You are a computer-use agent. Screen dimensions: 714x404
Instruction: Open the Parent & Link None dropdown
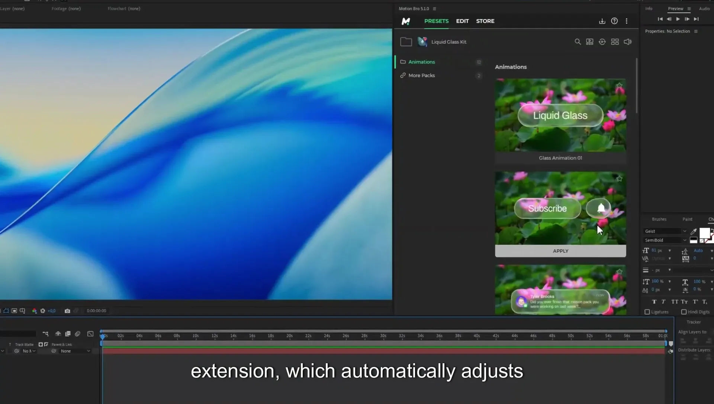[x=75, y=351]
